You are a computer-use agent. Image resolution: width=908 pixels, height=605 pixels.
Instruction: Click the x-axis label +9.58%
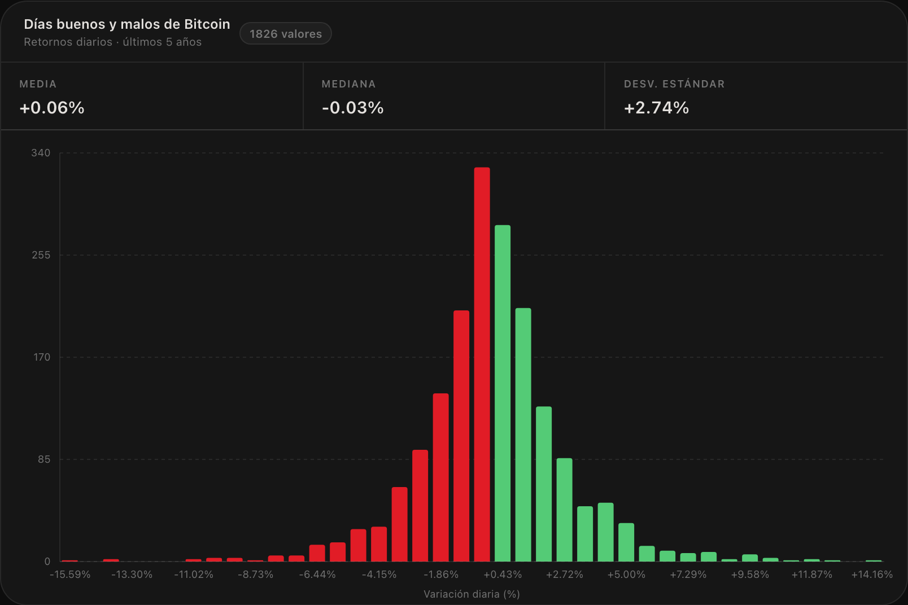click(750, 575)
